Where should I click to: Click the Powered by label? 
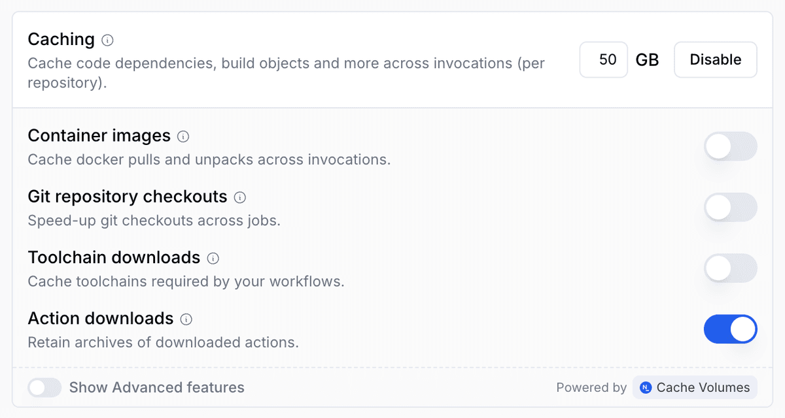pos(591,387)
